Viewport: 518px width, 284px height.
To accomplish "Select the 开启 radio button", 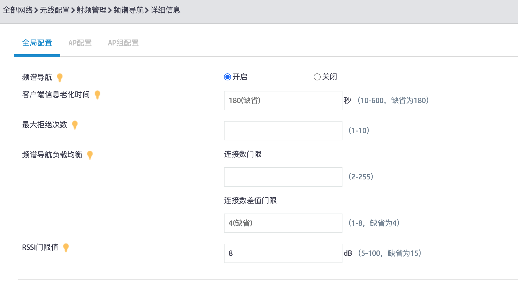I will point(227,77).
